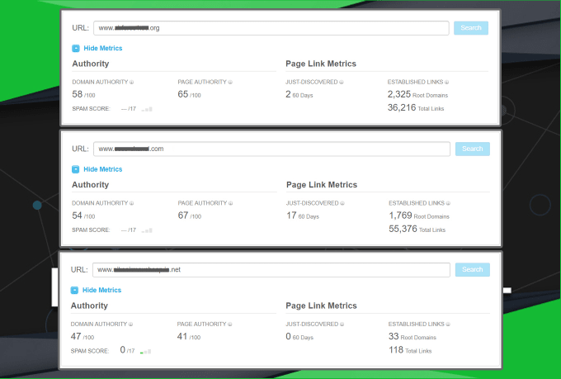Click the Domain Authority info icon in the .org panel

[133, 83]
